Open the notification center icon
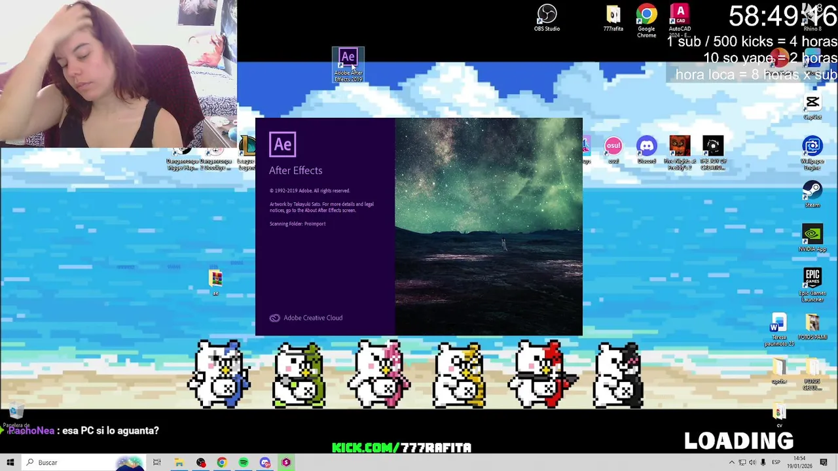838x471 pixels. point(824,462)
